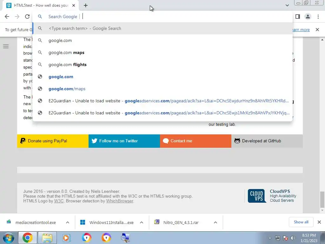
Task: Dismiss the update infobar
Action: (317, 30)
